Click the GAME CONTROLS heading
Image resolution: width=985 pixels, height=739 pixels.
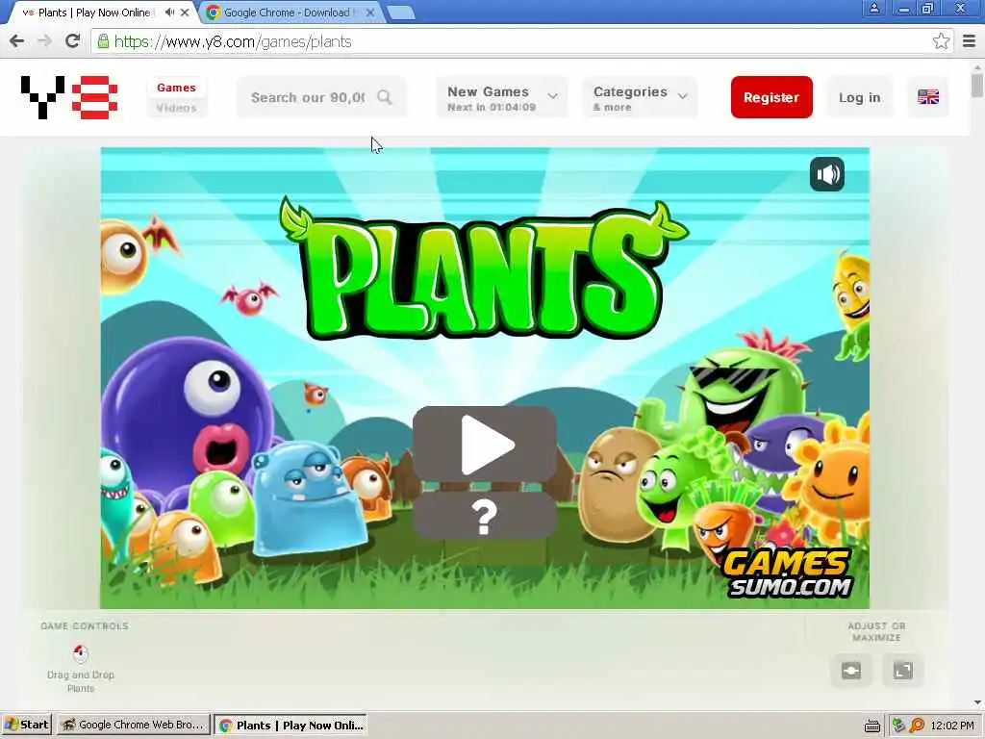tap(85, 625)
